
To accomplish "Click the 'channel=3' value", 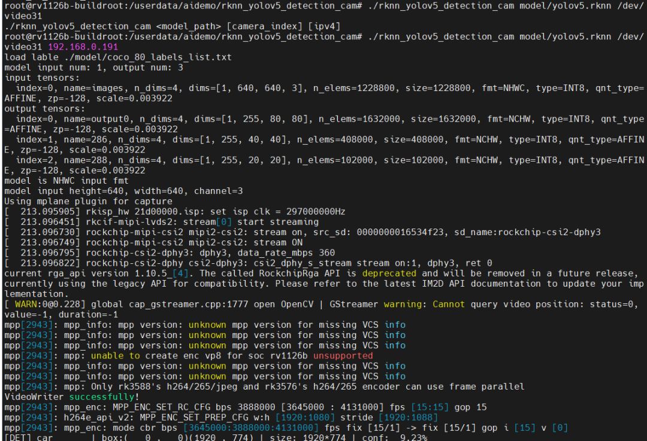I will (x=218, y=191).
